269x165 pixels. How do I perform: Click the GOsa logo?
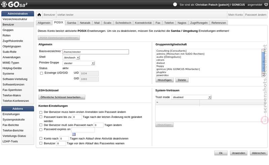(14, 5)
